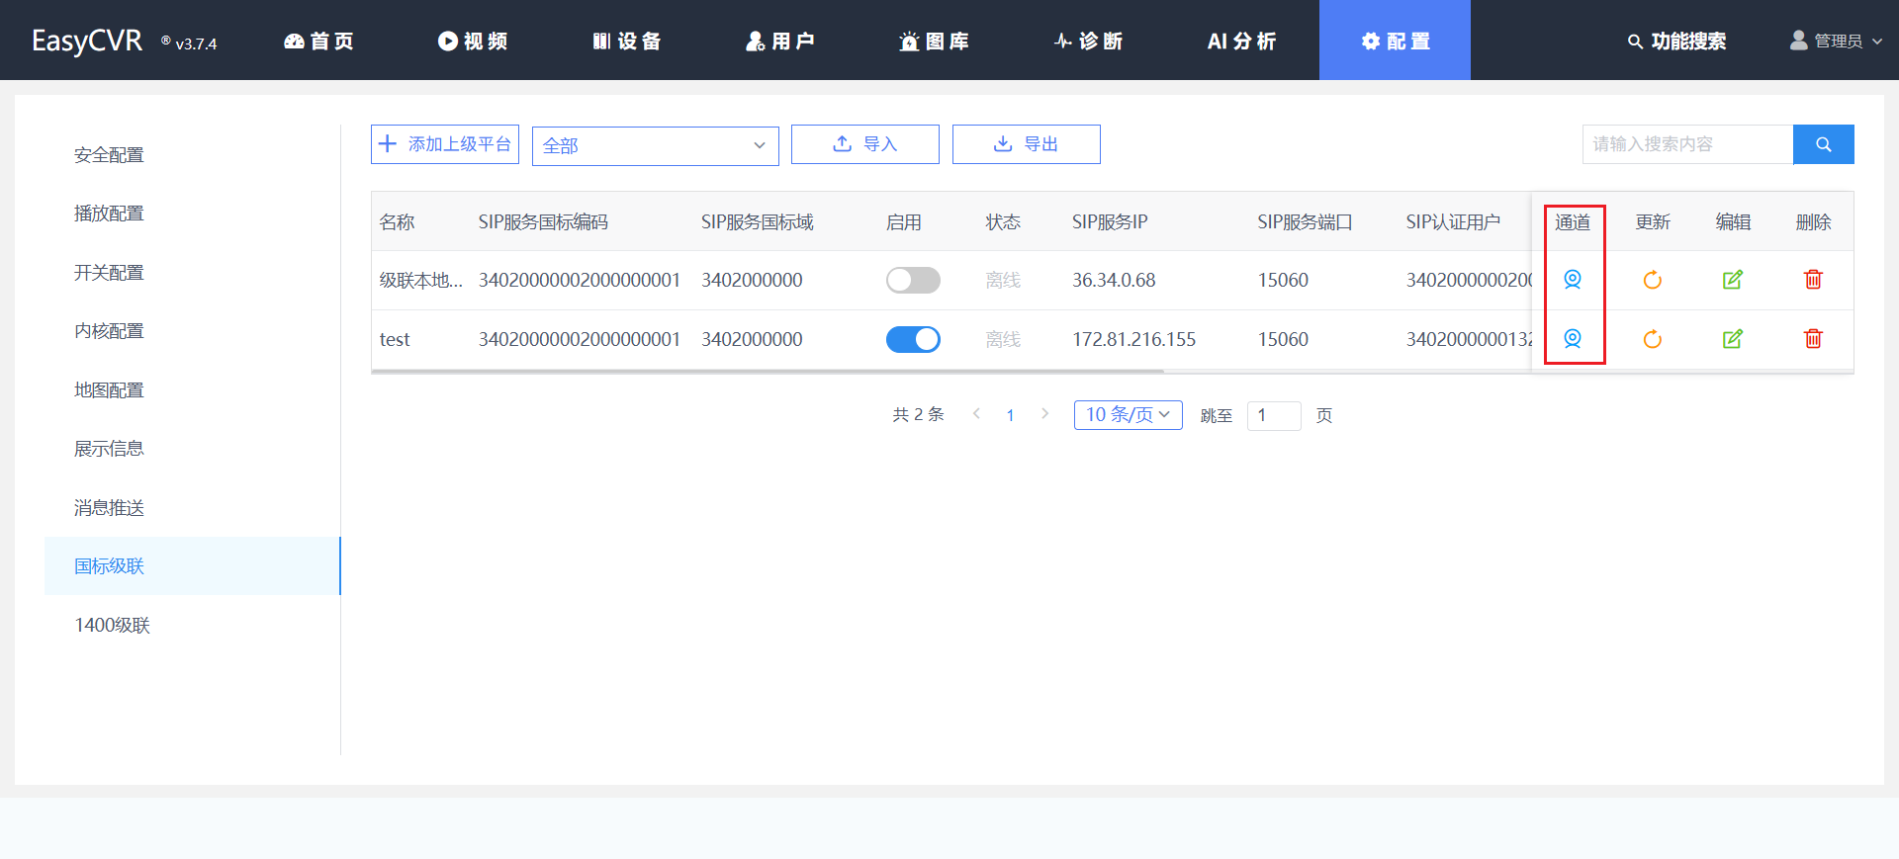This screenshot has width=1899, height=859.
Task: Open channel icon for first cascade row
Action: [x=1572, y=280]
